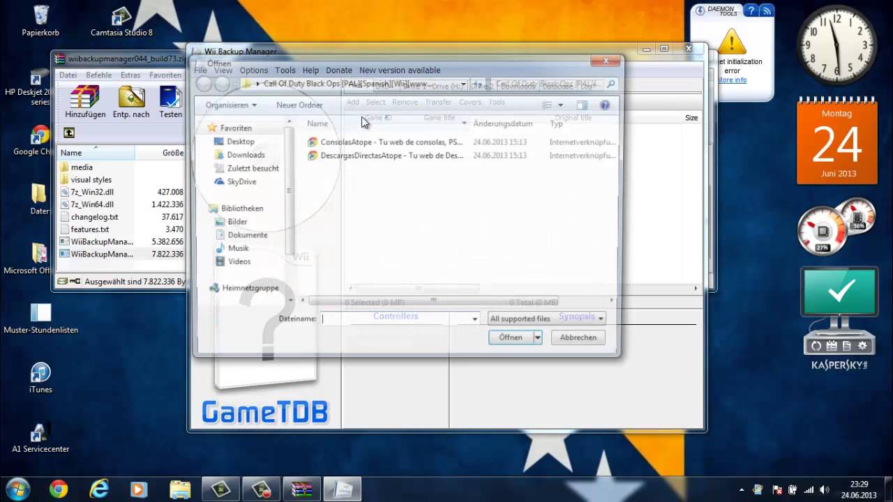Go back using the Öffnen dialog's back arrow

tap(204, 84)
